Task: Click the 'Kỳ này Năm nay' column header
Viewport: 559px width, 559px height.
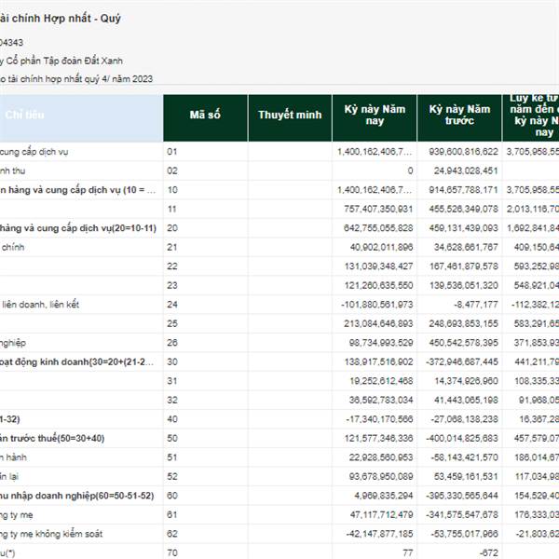Action: pyautogui.click(x=375, y=118)
